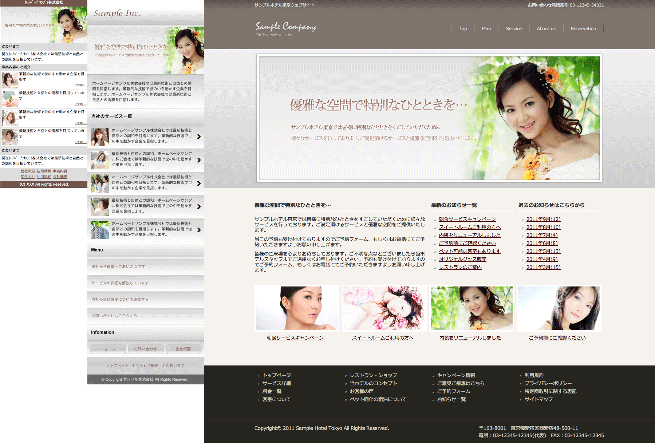Select サービスの詳細を解説しています menu row
655x443 pixels.
(120, 283)
